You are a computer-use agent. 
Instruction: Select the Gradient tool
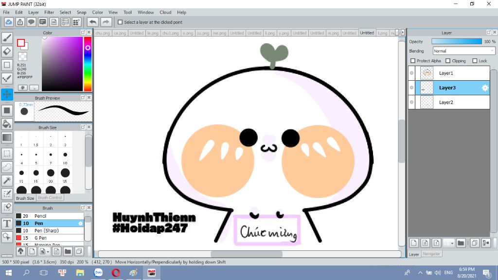tap(7, 138)
